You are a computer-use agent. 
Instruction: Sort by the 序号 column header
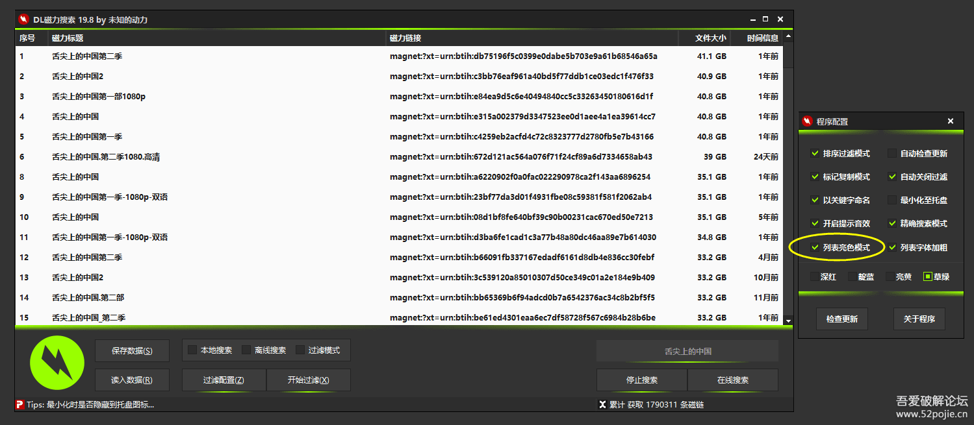tap(32, 38)
